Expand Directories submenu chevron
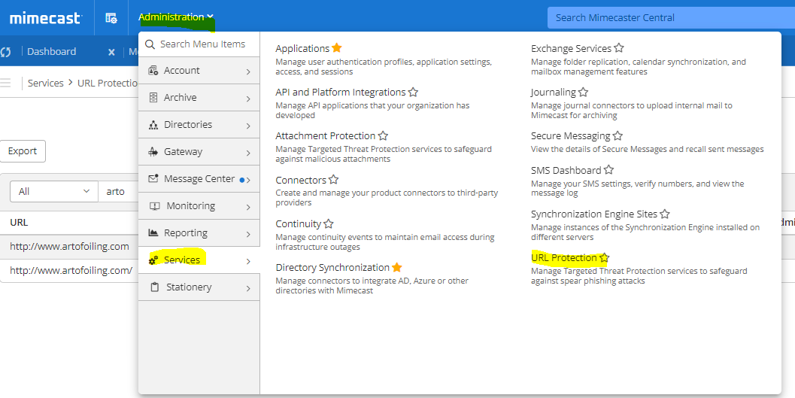Image resolution: width=795 pixels, height=398 pixels. [248, 126]
